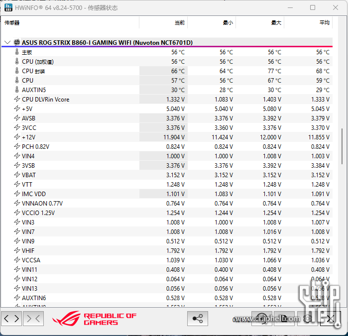Click the 平均 column header
This screenshot has height=336, width=348.
[x=308, y=22]
